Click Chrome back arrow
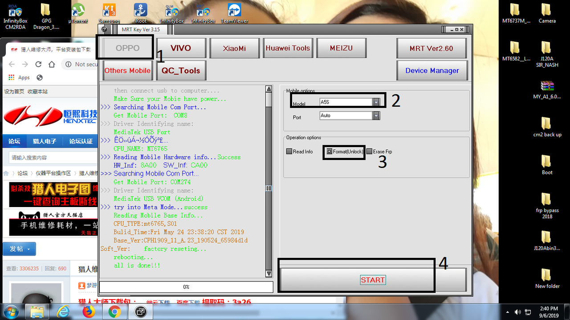This screenshot has width=570, height=320. pos(11,64)
